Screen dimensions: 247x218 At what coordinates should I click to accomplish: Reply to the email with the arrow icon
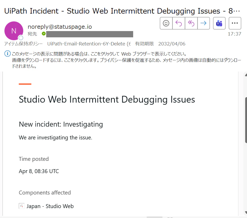coord(179,23)
